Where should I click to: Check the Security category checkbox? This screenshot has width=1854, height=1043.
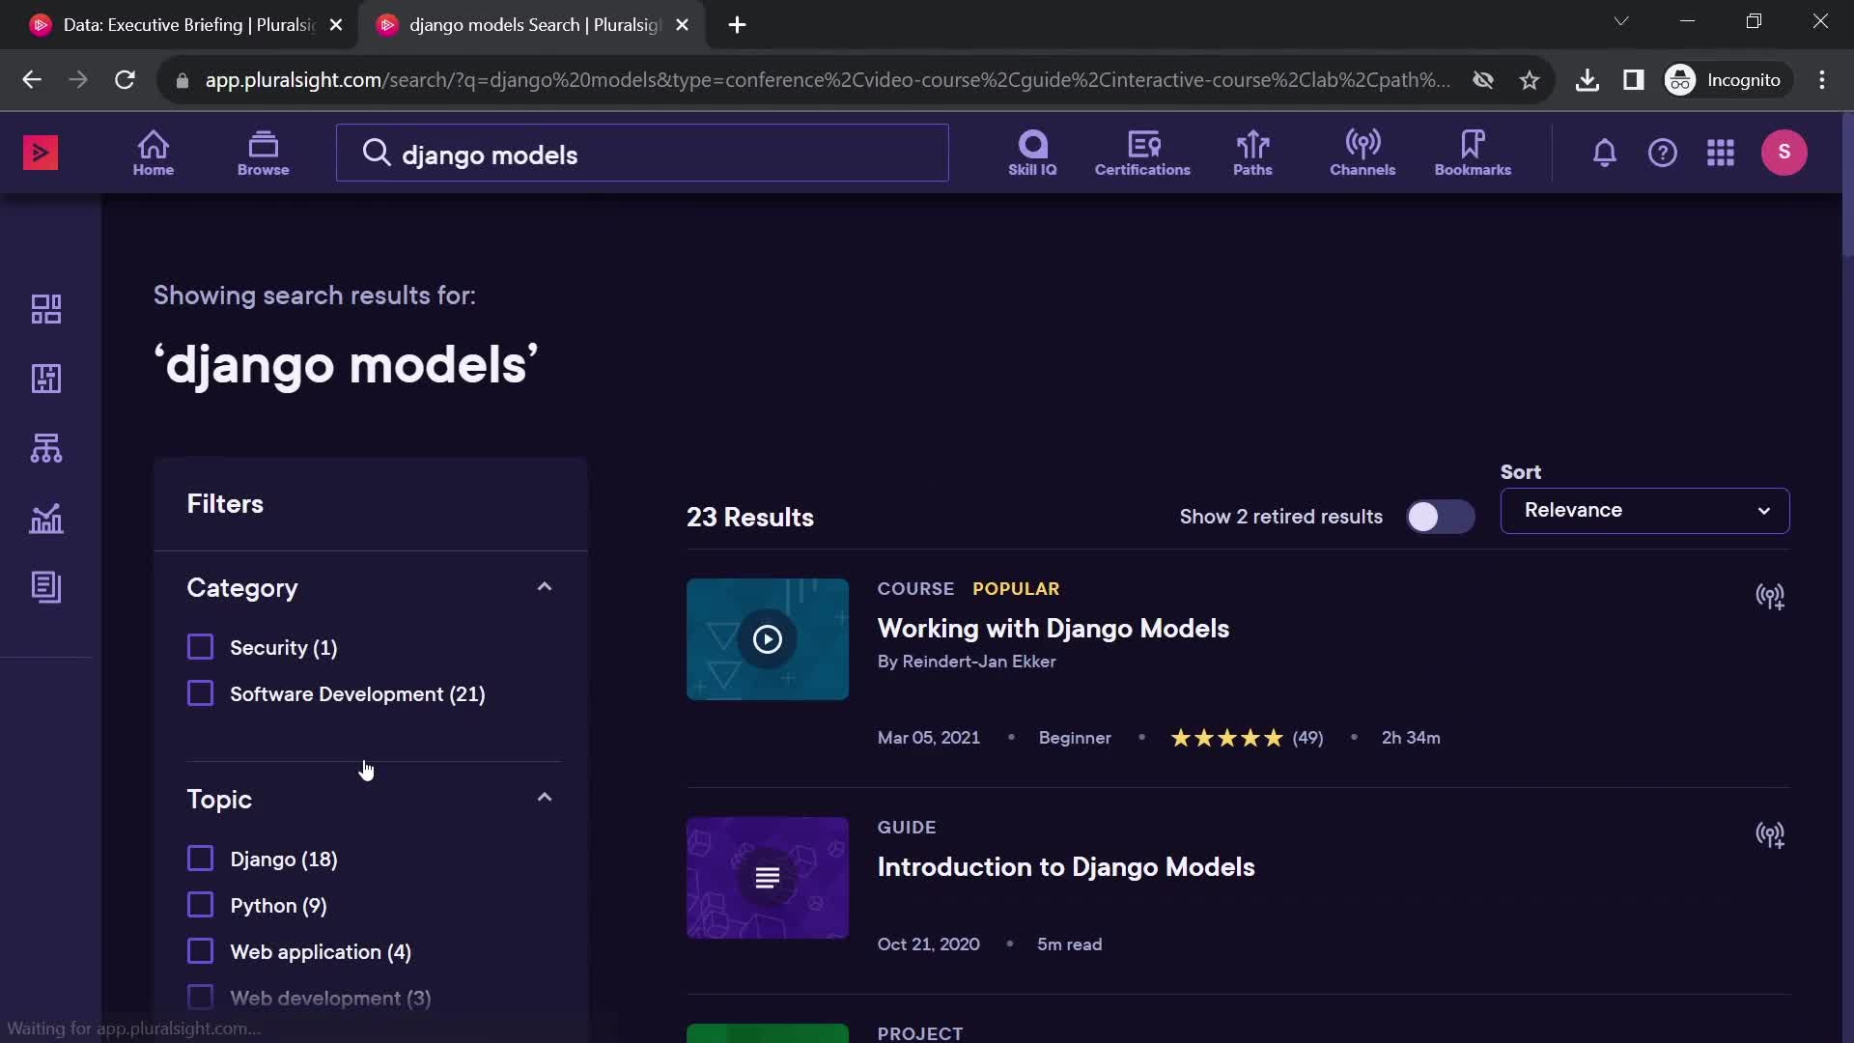click(200, 647)
